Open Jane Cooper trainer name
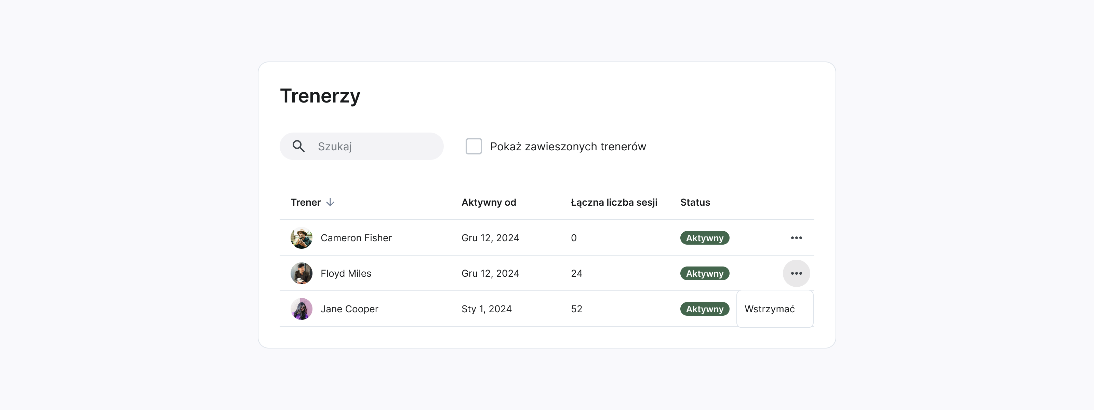 coord(349,309)
